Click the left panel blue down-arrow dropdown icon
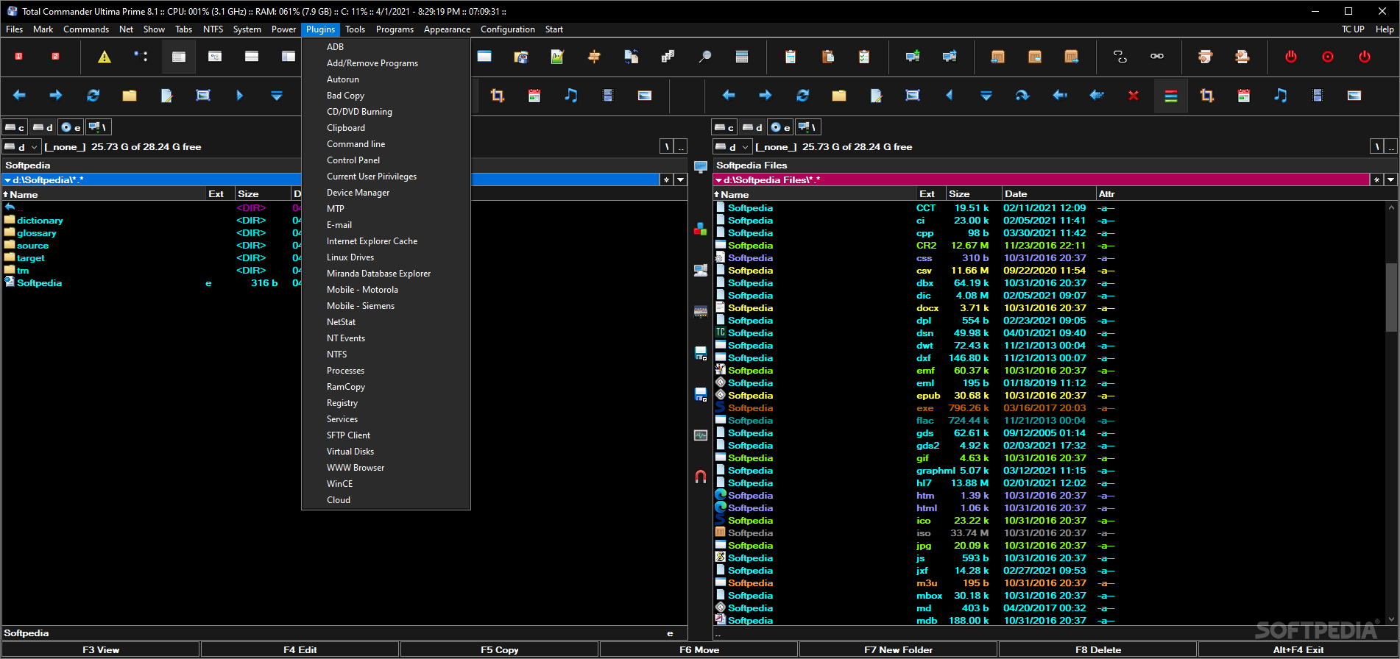The width and height of the screenshot is (1400, 659). tap(277, 96)
